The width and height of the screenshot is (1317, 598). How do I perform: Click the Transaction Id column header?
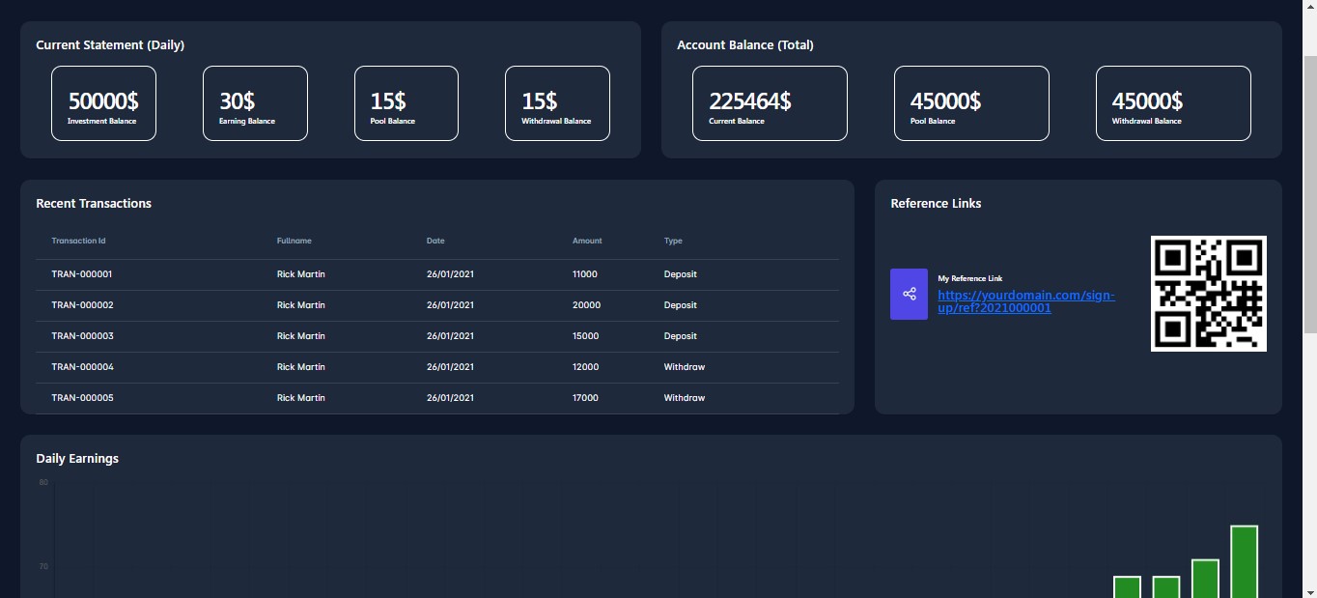tap(78, 241)
